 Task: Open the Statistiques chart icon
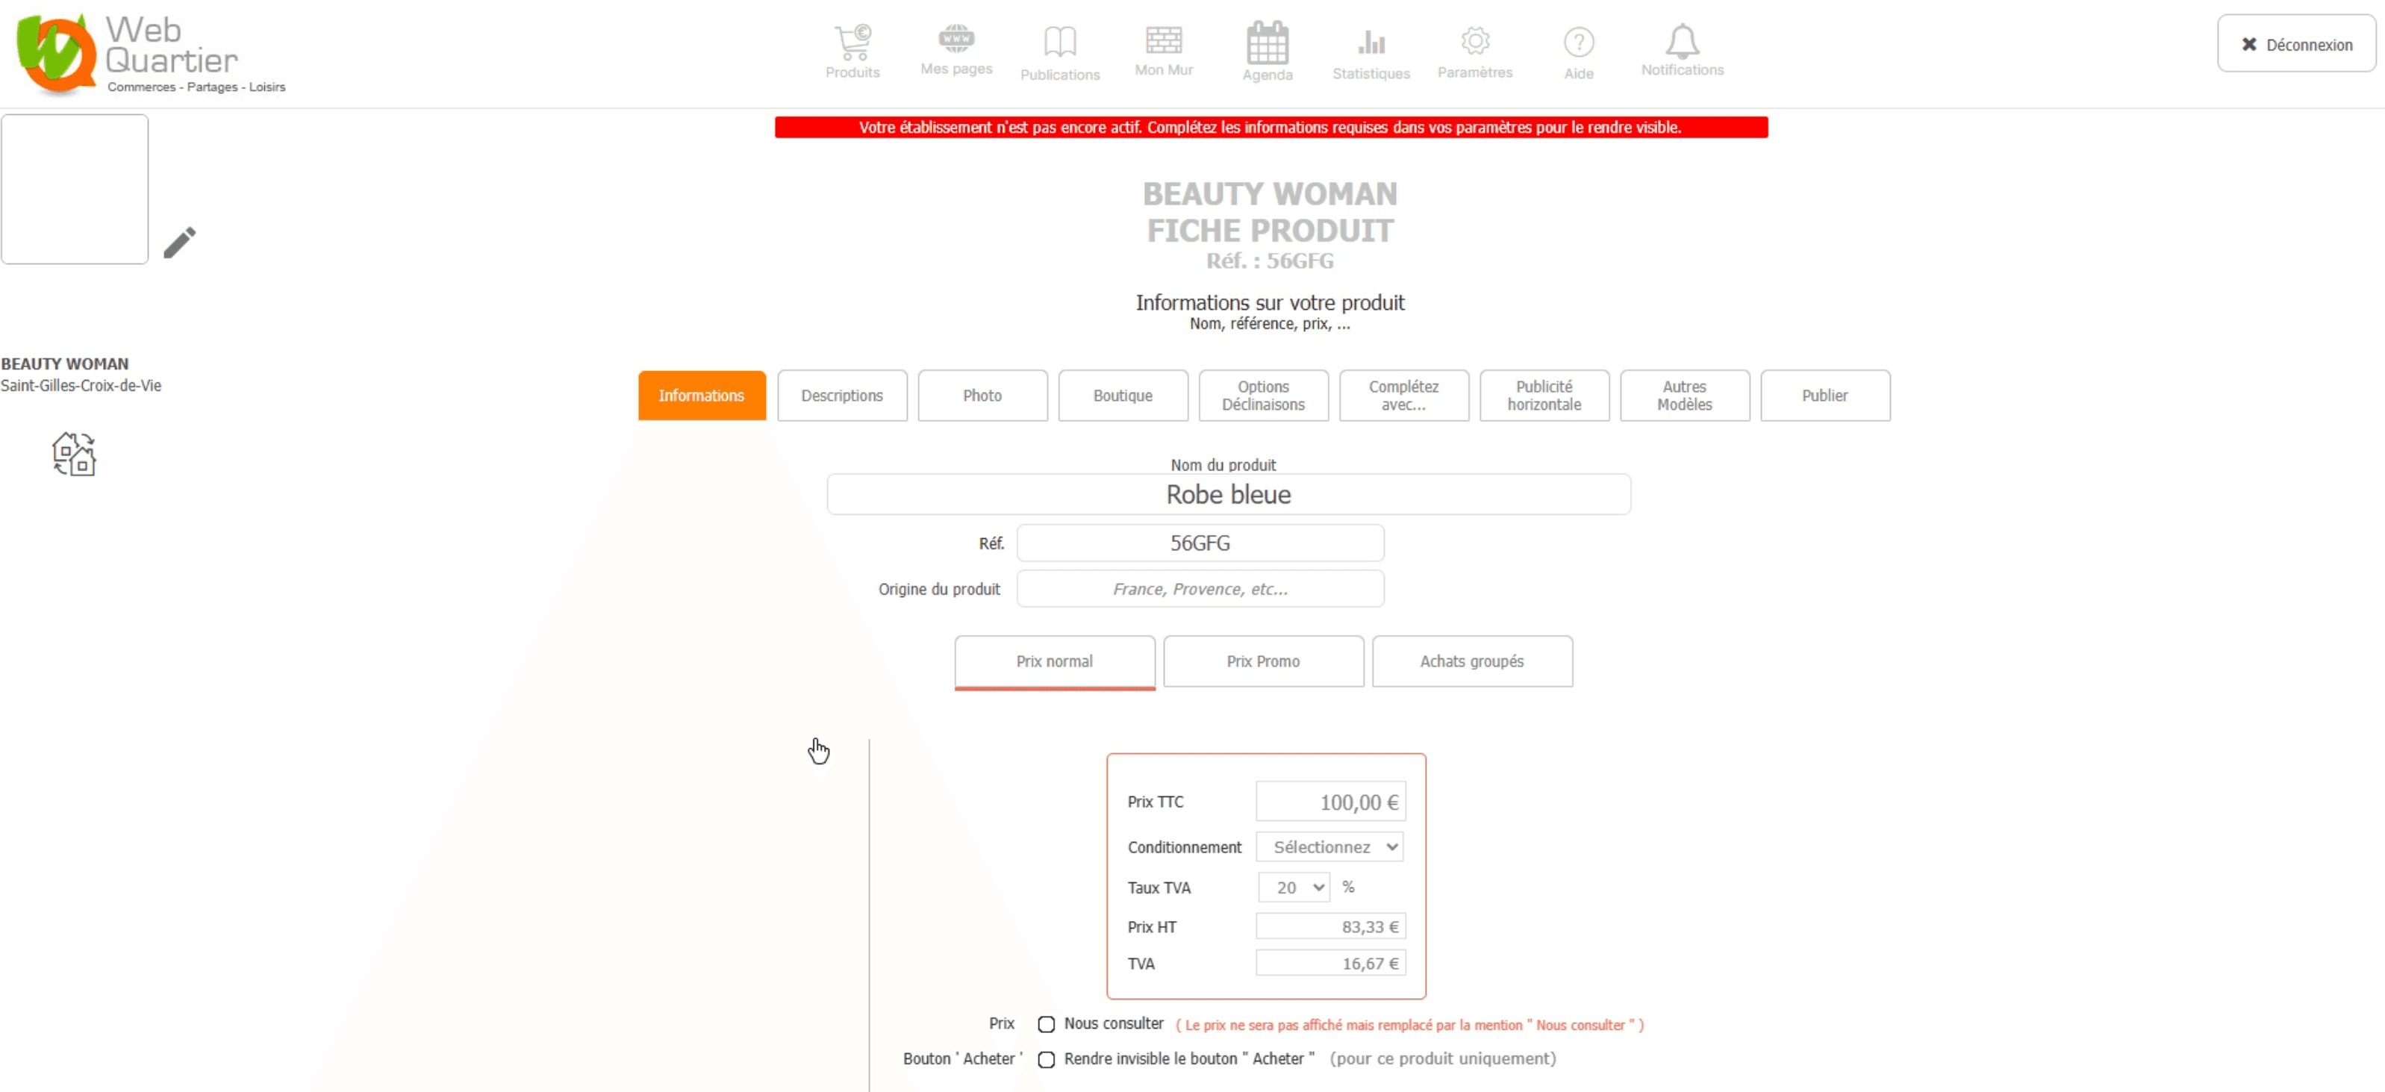point(1371,43)
